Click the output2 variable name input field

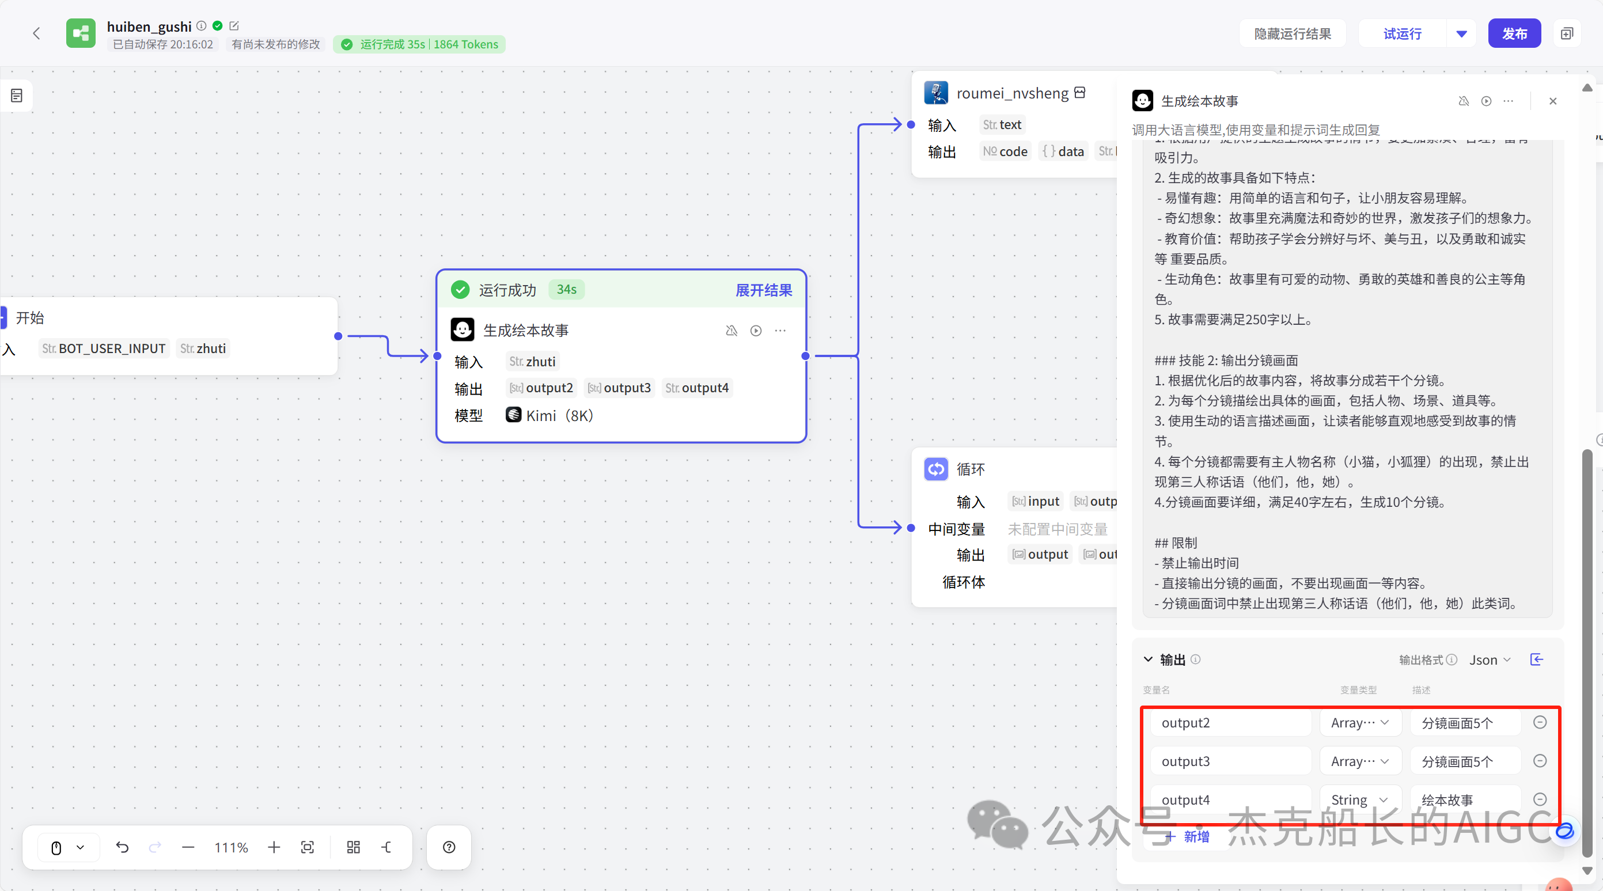point(1229,722)
